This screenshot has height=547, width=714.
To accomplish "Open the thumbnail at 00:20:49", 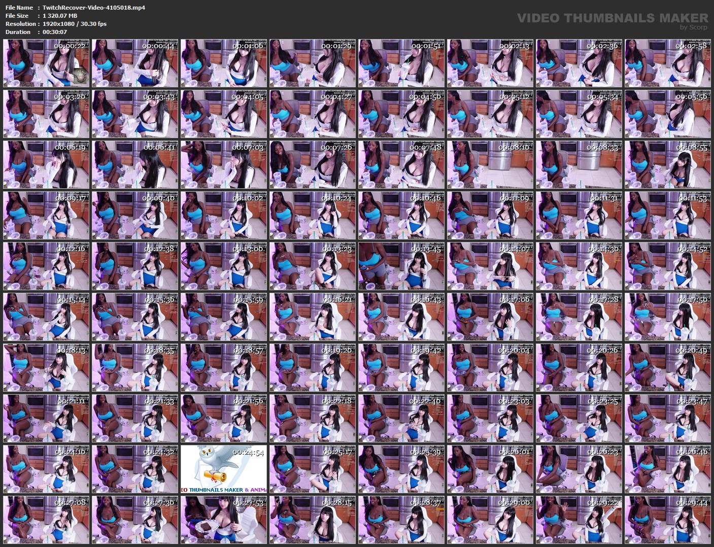I will 668,367.
